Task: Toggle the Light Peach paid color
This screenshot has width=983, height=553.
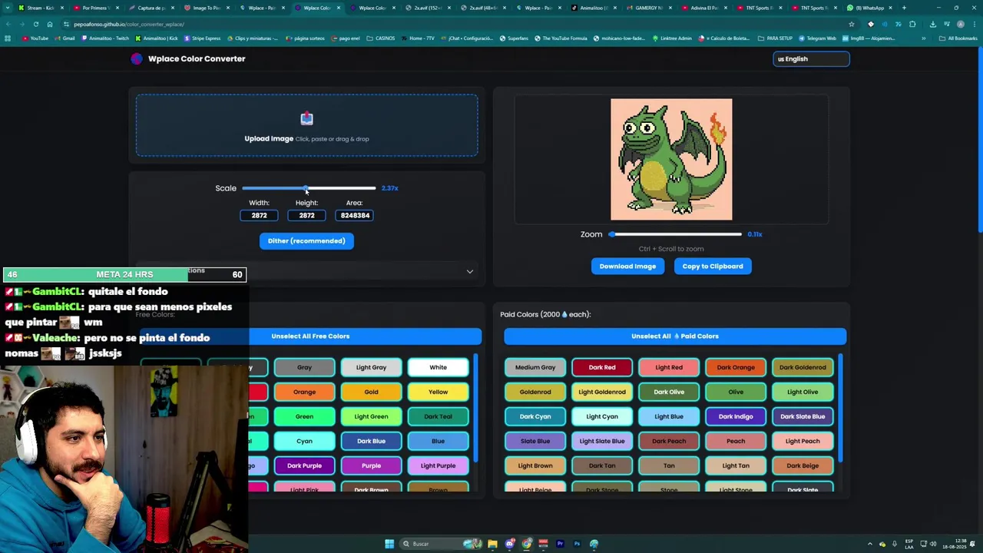Action: click(803, 441)
